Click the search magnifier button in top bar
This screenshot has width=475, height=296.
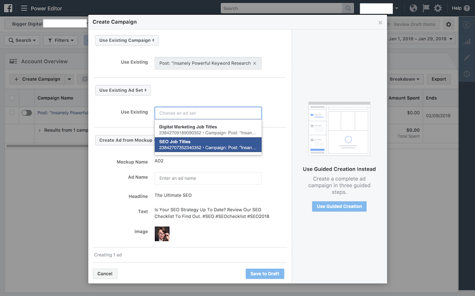[x=348, y=8]
